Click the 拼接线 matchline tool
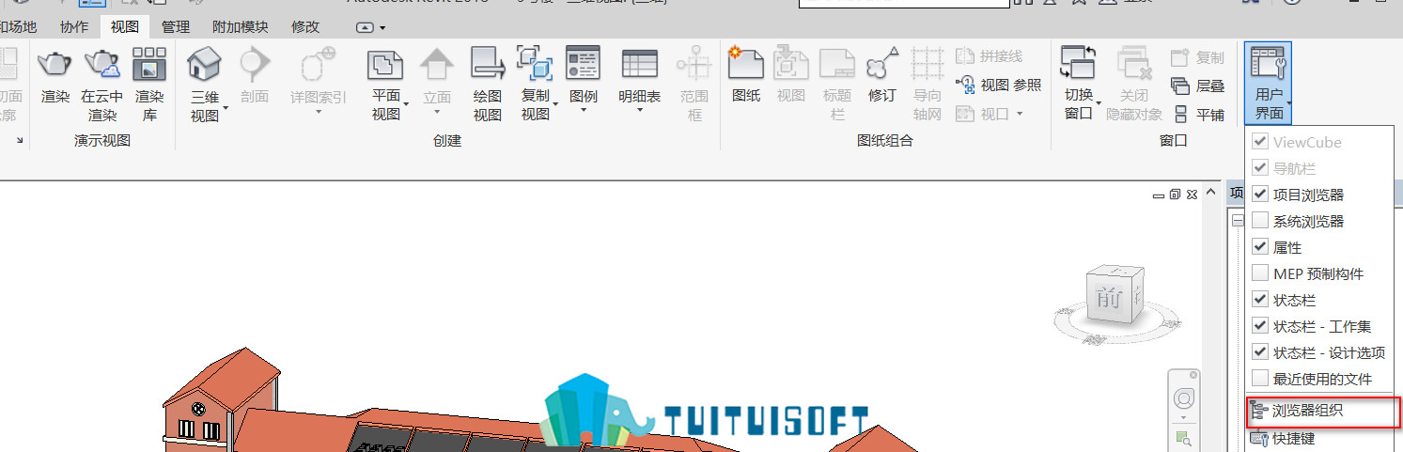The height and width of the screenshot is (452, 1403). [x=989, y=56]
